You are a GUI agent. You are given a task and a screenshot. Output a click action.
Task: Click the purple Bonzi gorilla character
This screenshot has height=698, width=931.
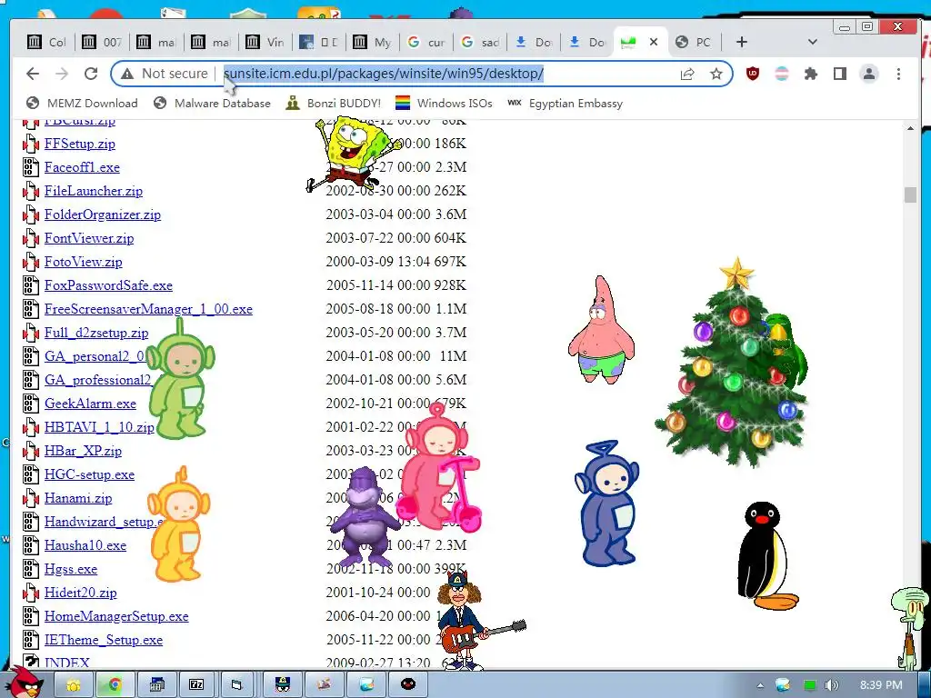pos(364,516)
